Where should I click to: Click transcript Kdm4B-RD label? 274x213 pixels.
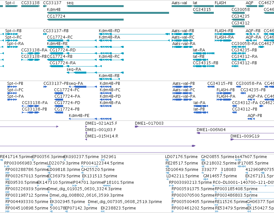[109, 31]
